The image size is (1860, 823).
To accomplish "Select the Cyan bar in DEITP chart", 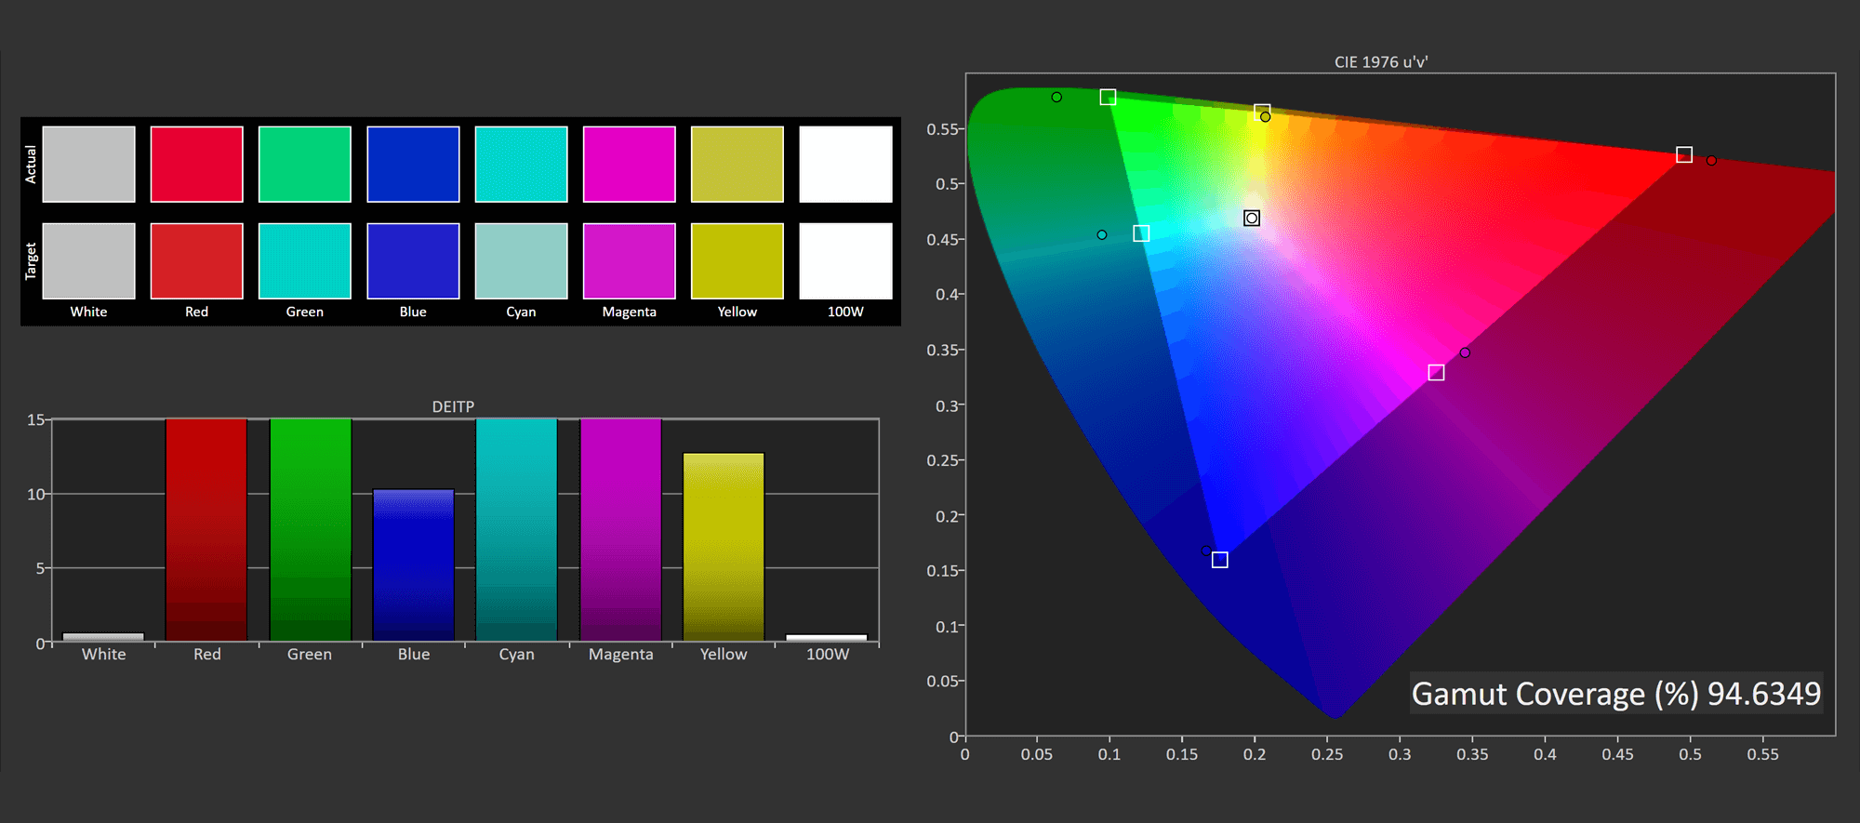I will (x=516, y=530).
